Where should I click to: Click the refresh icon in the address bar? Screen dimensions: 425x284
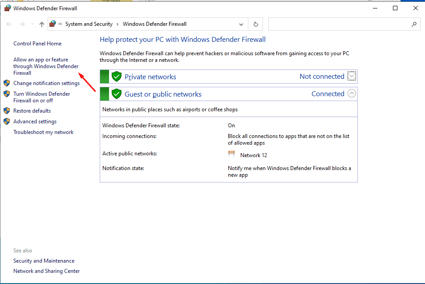tap(255, 24)
